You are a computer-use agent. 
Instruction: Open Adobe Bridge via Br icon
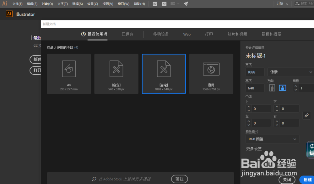pyautogui.click(x=155, y=4)
